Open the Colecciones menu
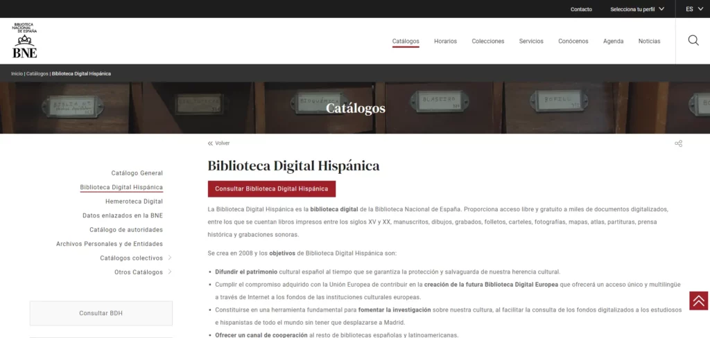 point(487,41)
